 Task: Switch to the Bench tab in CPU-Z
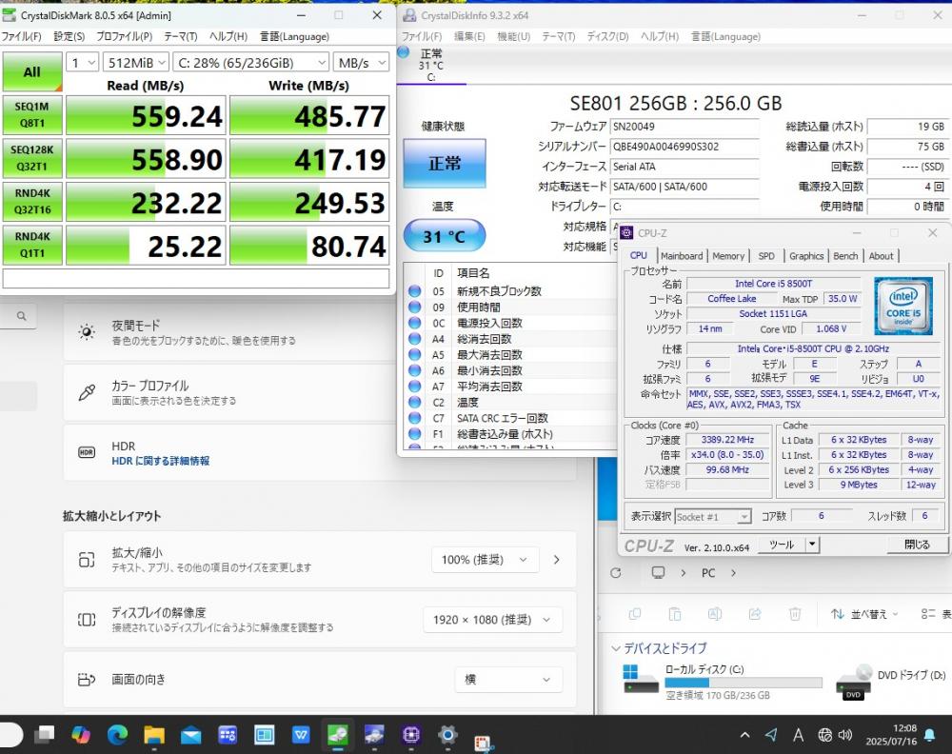(x=845, y=256)
